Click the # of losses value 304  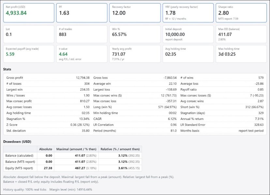coord(87,84)
